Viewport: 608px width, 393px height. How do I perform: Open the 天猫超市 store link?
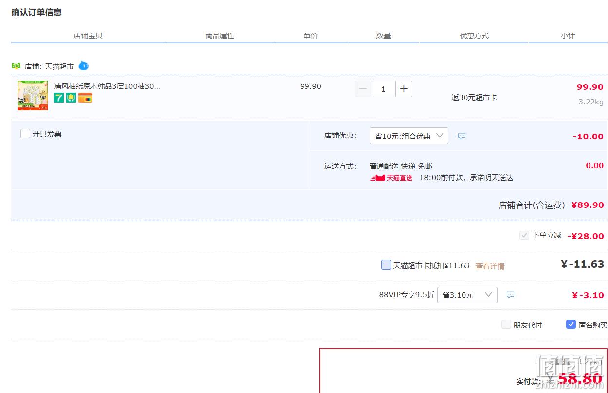click(x=59, y=66)
